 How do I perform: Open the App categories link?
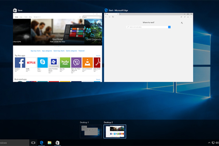click(x=47, y=51)
